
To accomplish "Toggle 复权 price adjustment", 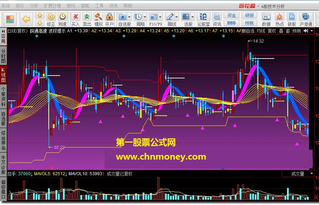I will [272, 31].
